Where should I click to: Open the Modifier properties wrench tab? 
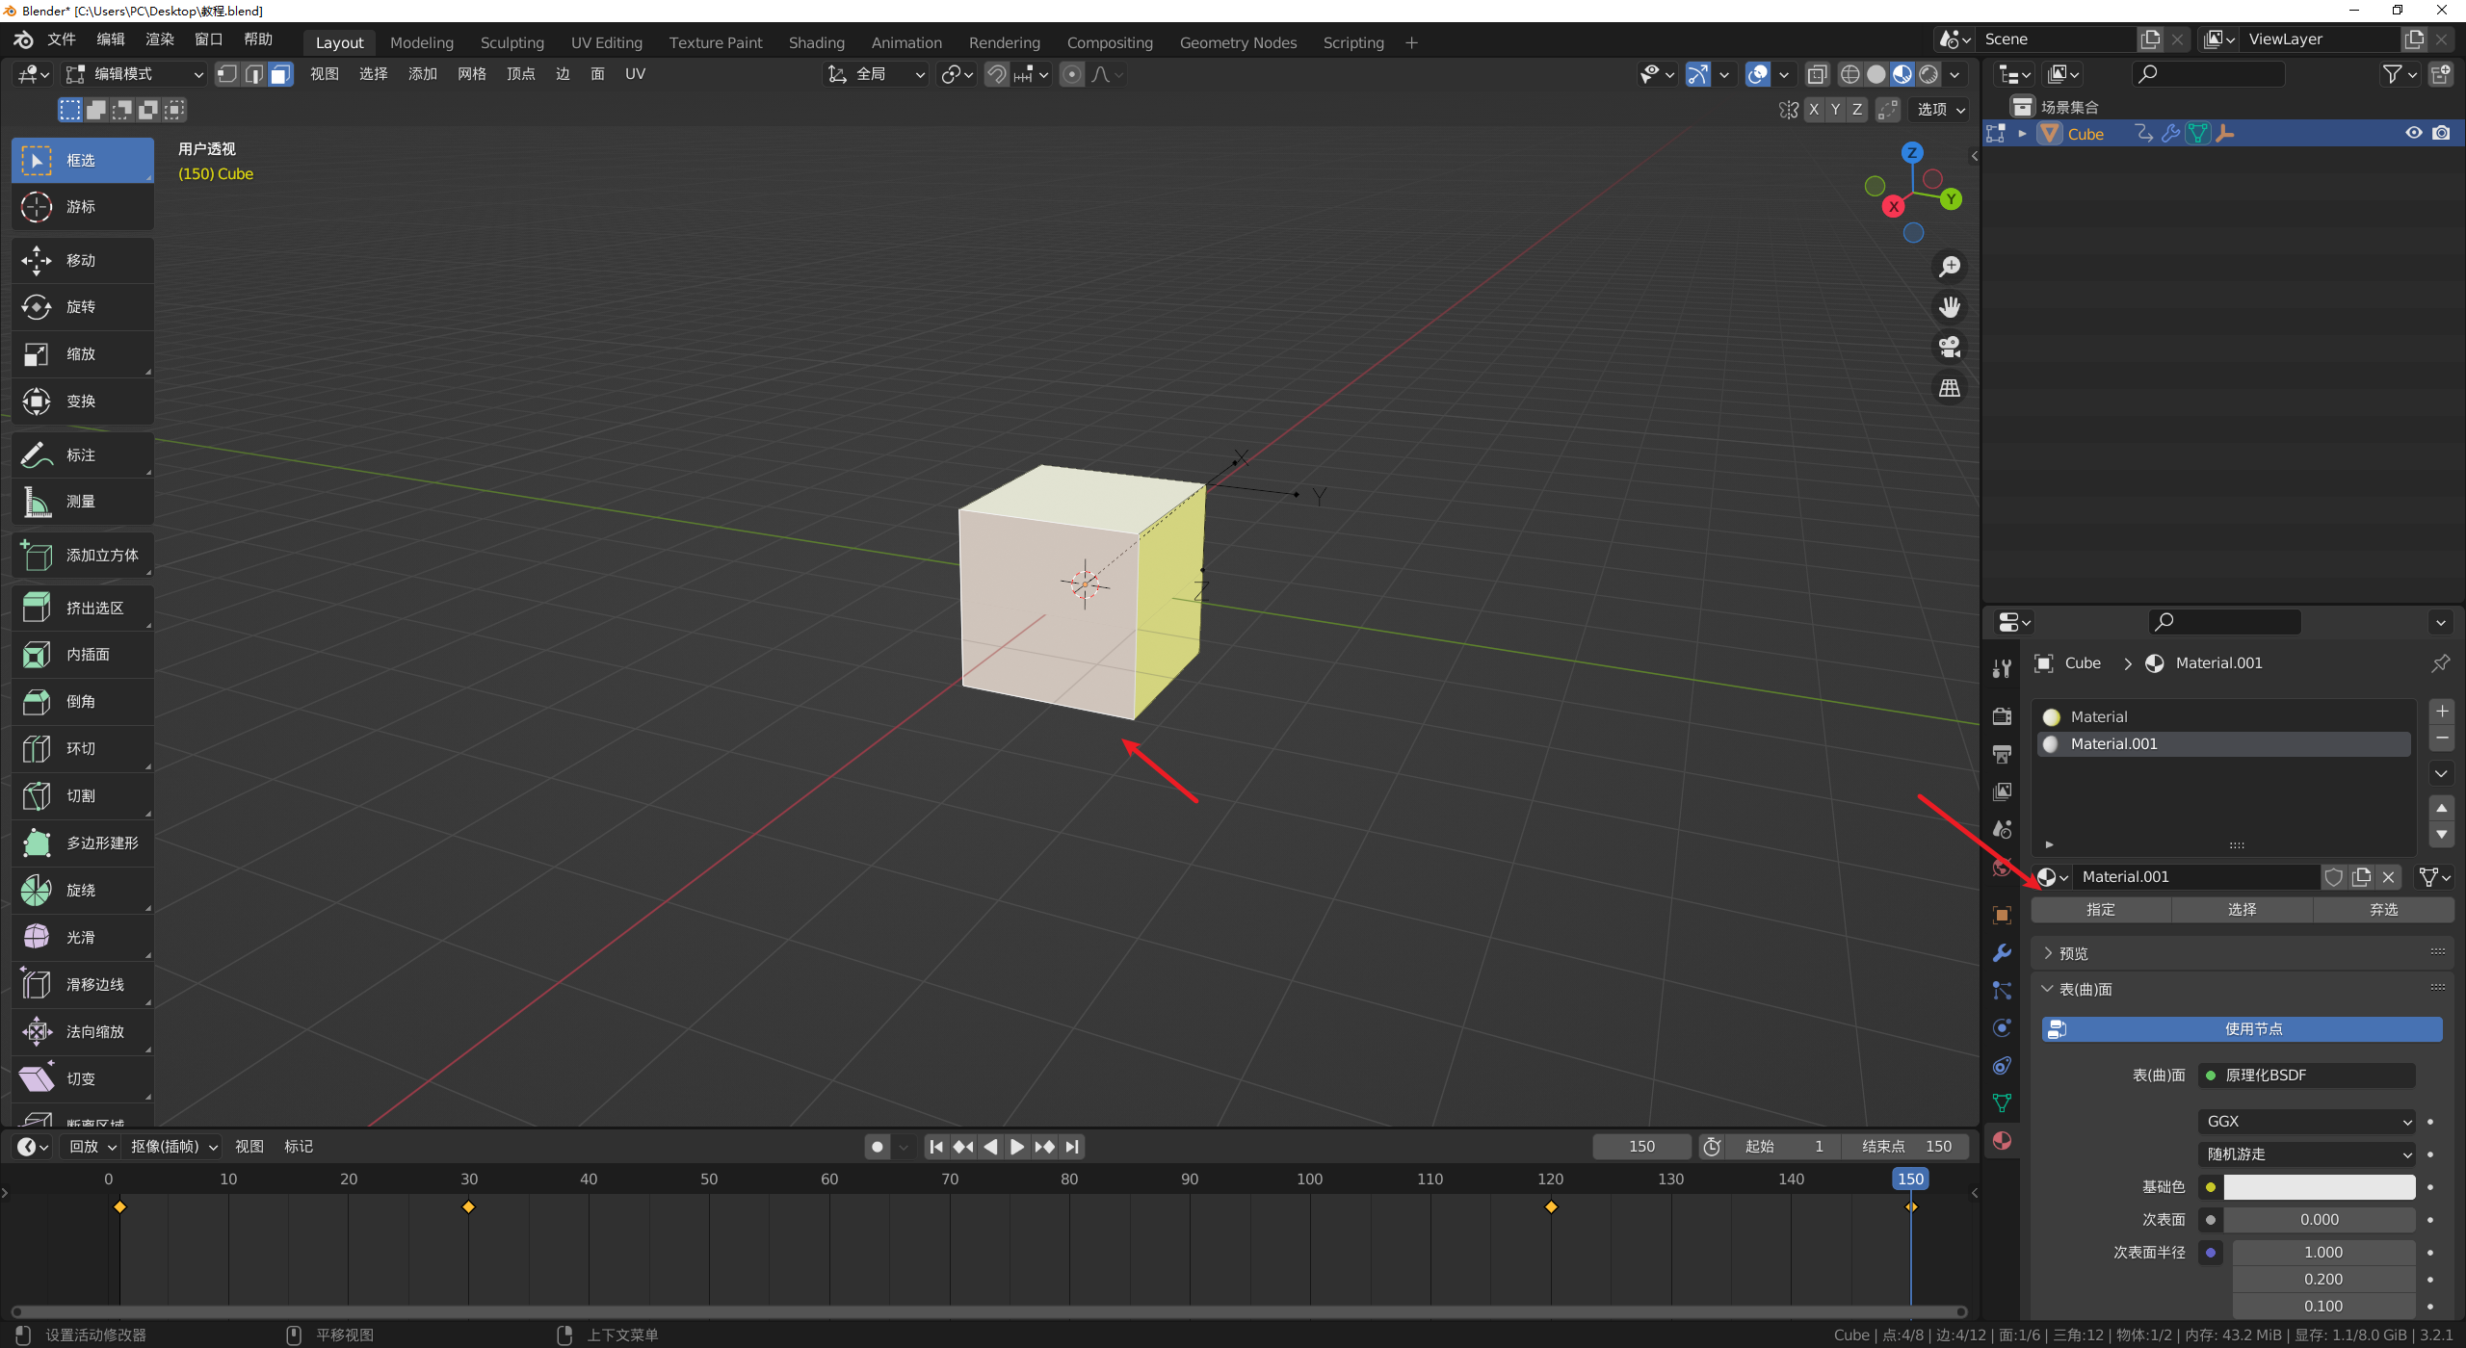pos(2002,953)
